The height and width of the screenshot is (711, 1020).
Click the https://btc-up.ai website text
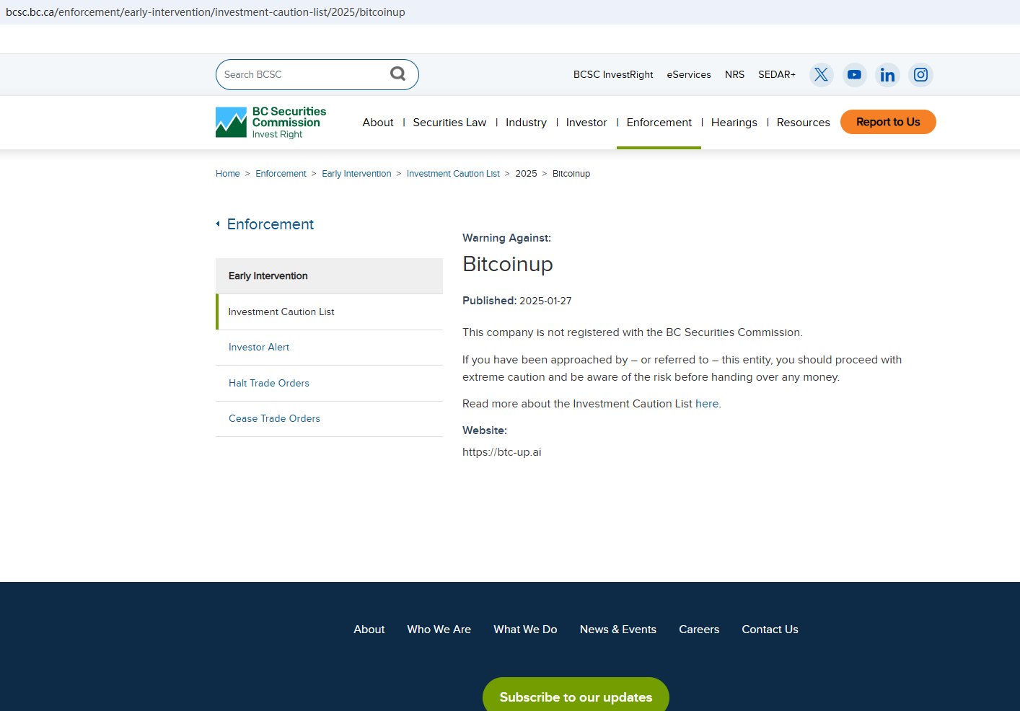tap(502, 452)
